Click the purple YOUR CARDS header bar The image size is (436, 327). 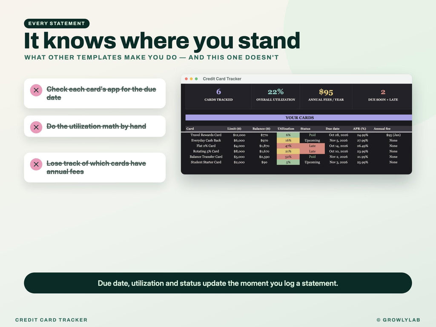298,118
